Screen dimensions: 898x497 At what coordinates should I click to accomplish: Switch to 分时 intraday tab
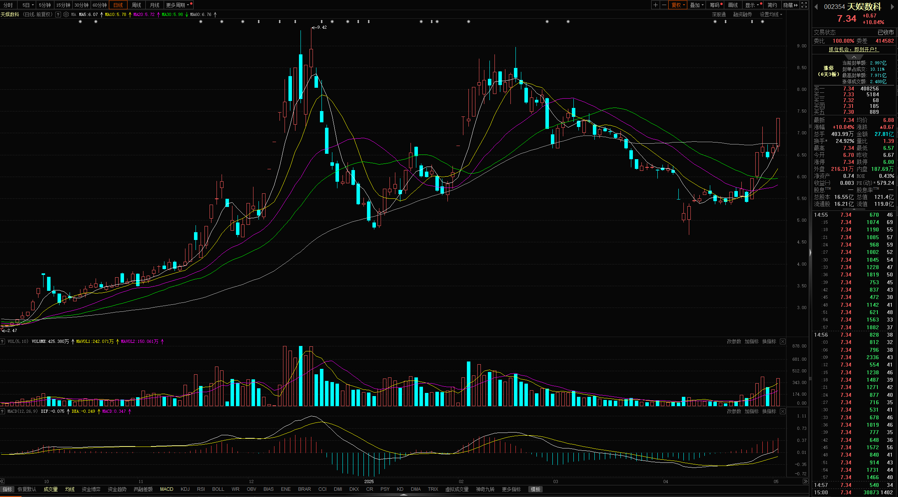8,5
